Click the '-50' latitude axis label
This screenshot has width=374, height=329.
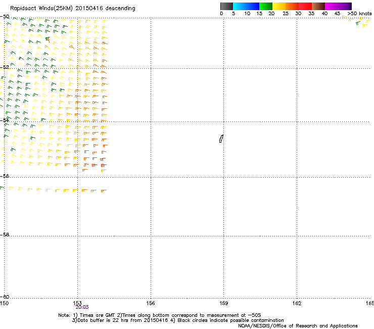pyautogui.click(x=5, y=17)
